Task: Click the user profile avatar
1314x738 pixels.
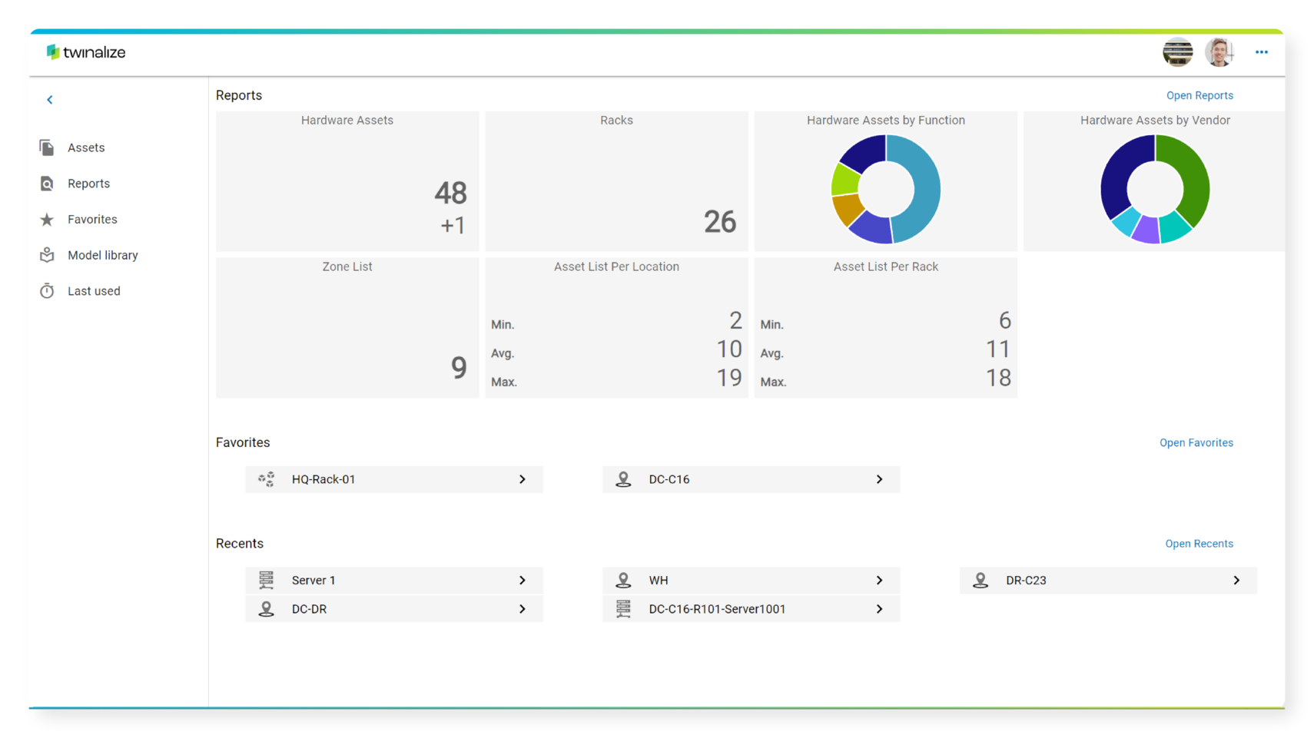Action: click(x=1219, y=52)
